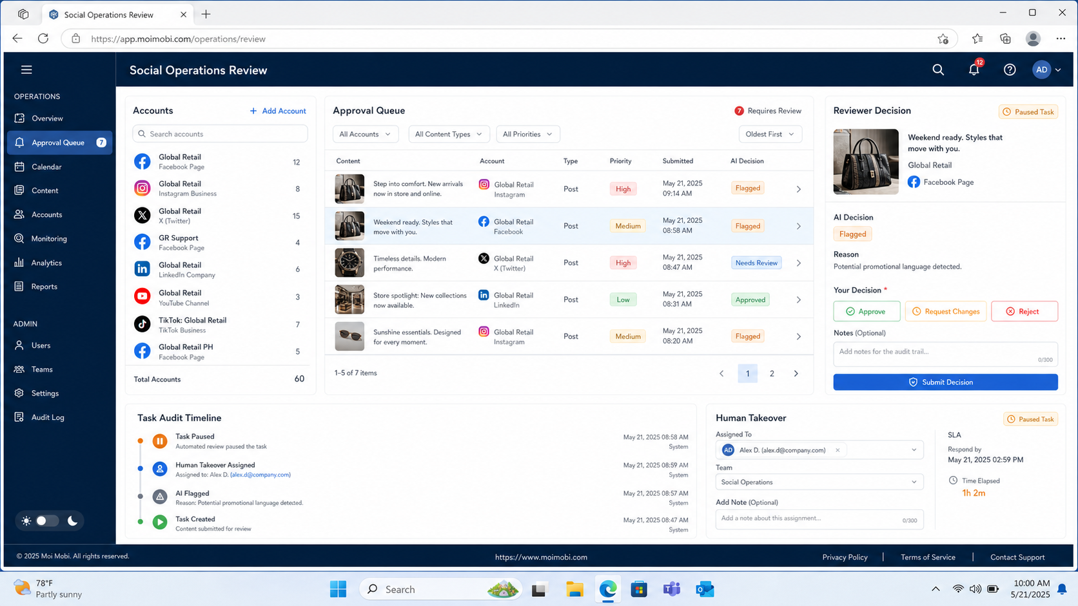The width and height of the screenshot is (1078, 606).
Task: Select Global Retail Facebook Page account
Action: tap(218, 162)
